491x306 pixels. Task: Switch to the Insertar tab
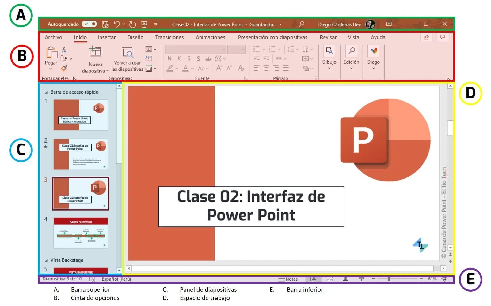pos(107,37)
